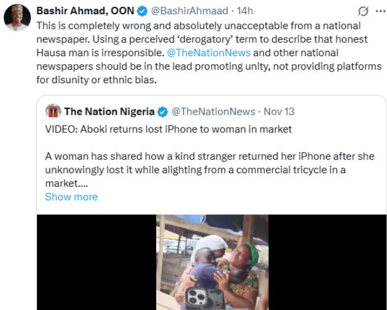
Task: Expand quoted tweet with Show more
Action: click(71, 197)
